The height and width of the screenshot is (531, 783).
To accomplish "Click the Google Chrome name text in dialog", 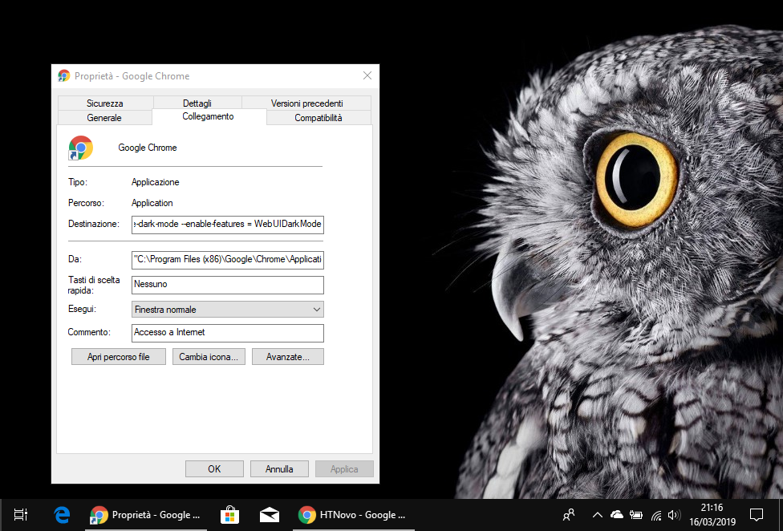I will click(148, 148).
